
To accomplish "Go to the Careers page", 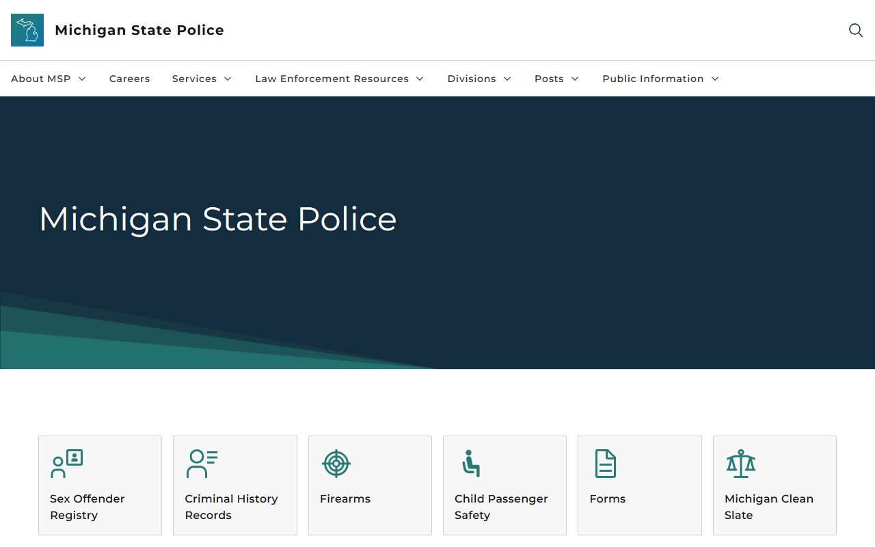I will coord(129,79).
